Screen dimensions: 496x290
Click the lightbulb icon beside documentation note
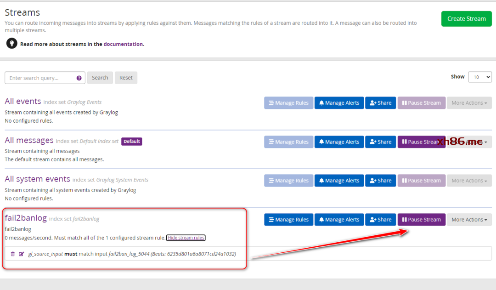click(11, 44)
